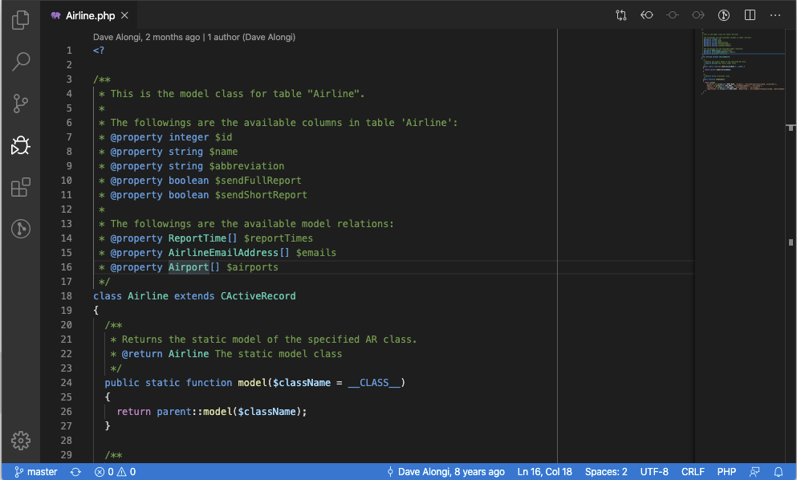This screenshot has width=797, height=480.
Task: Click the master branch indicator
Action: tap(35, 472)
